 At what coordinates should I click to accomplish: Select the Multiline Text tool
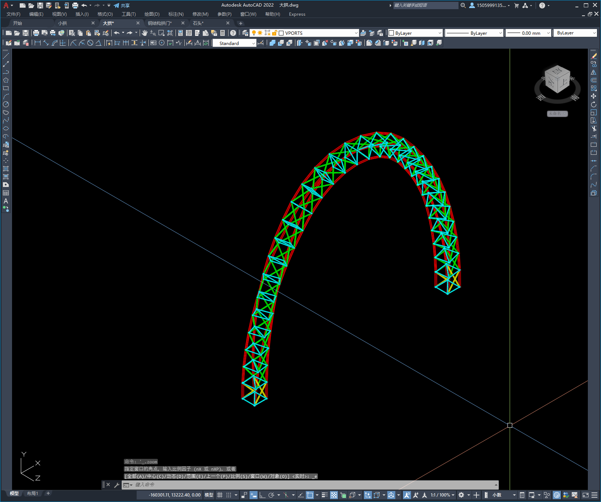pyautogui.click(x=6, y=201)
